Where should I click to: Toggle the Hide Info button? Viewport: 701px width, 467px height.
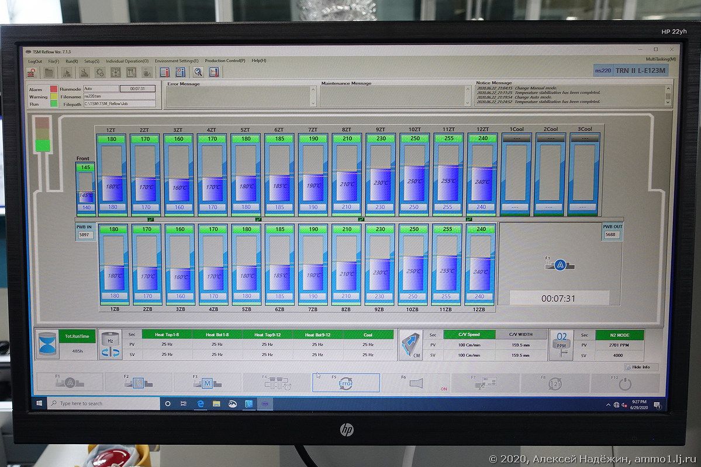640,367
